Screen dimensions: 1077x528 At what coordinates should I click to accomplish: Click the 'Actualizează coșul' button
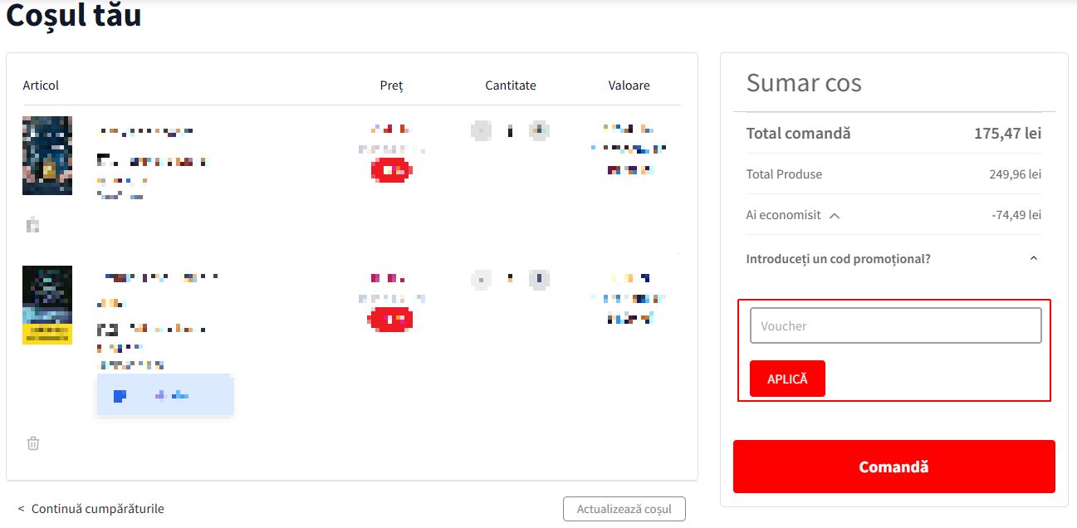pos(624,509)
